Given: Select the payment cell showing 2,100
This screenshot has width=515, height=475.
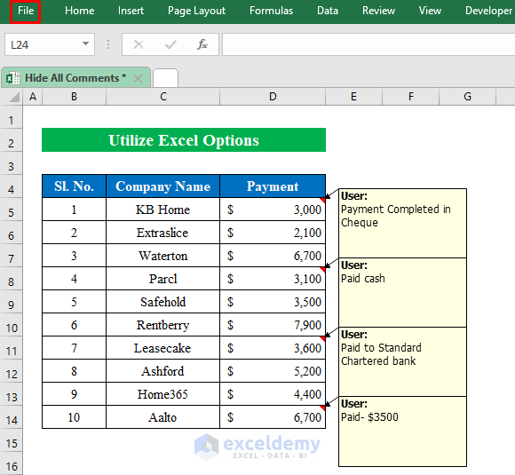Looking at the screenshot, I should [x=273, y=233].
